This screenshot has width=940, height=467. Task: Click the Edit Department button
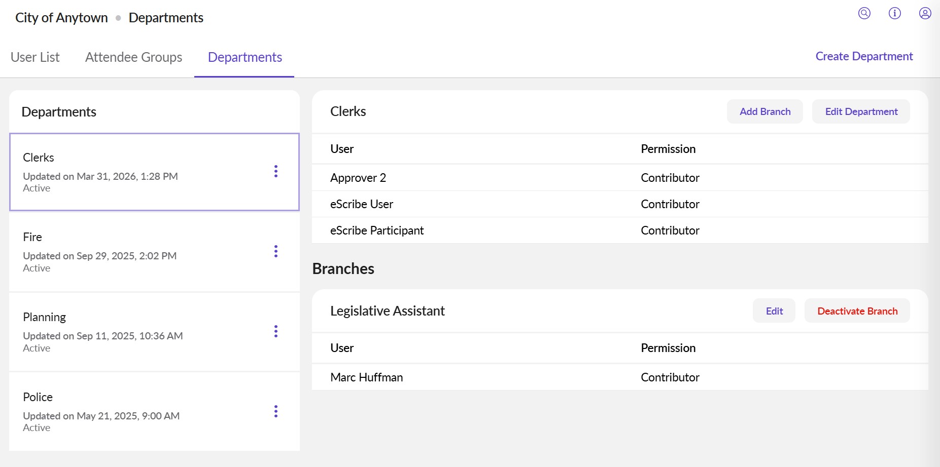tap(861, 111)
